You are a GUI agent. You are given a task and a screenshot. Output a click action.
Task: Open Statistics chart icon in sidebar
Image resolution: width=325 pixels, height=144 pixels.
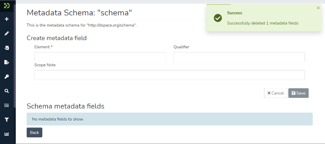(7, 134)
